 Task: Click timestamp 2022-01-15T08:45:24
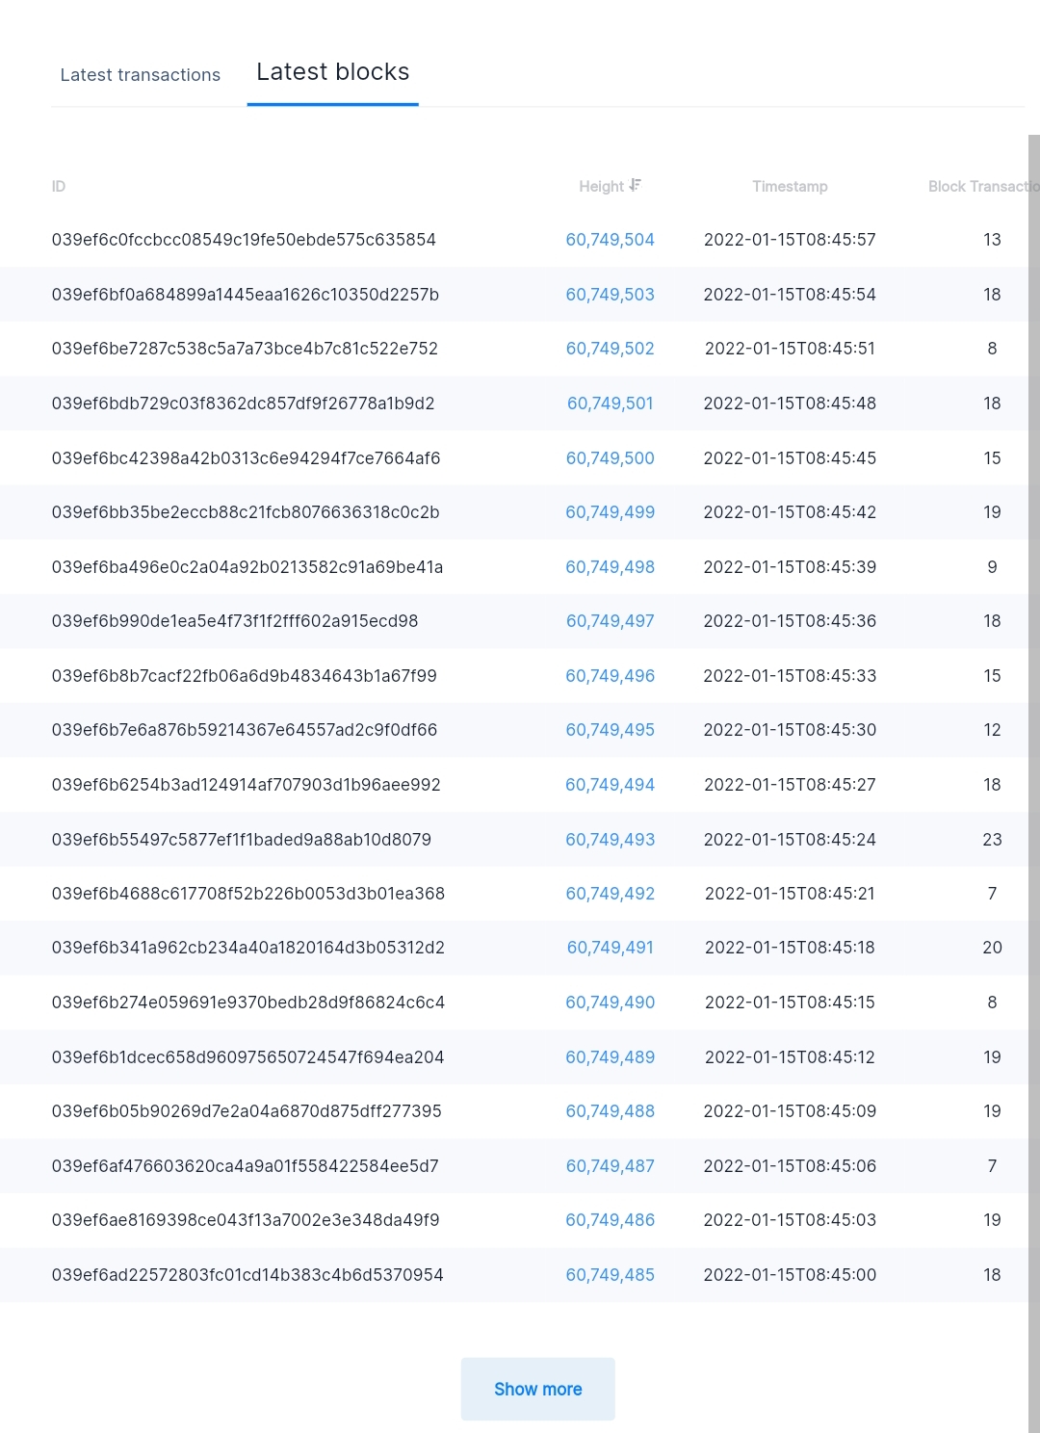[790, 840]
